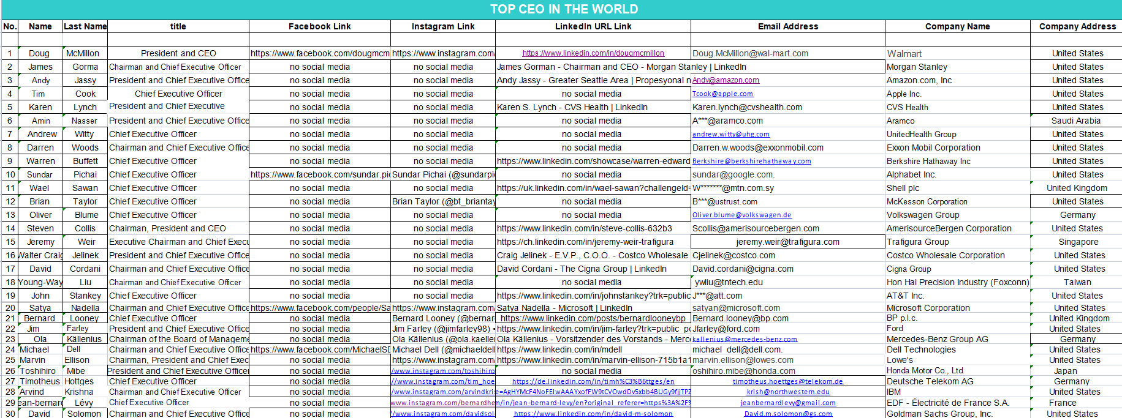This screenshot has height=418, width=1122.
Task: Open the kallenius@mercedes-benz.com email link
Action: [x=745, y=339]
